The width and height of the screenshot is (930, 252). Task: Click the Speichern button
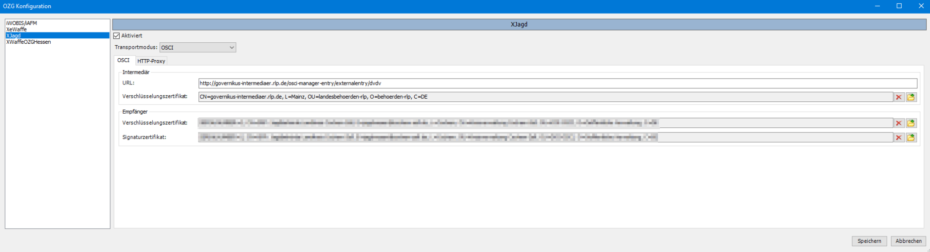coord(869,241)
